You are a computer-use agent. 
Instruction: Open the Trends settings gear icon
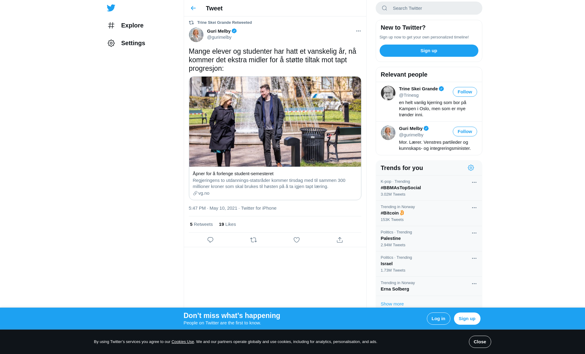[471, 168]
